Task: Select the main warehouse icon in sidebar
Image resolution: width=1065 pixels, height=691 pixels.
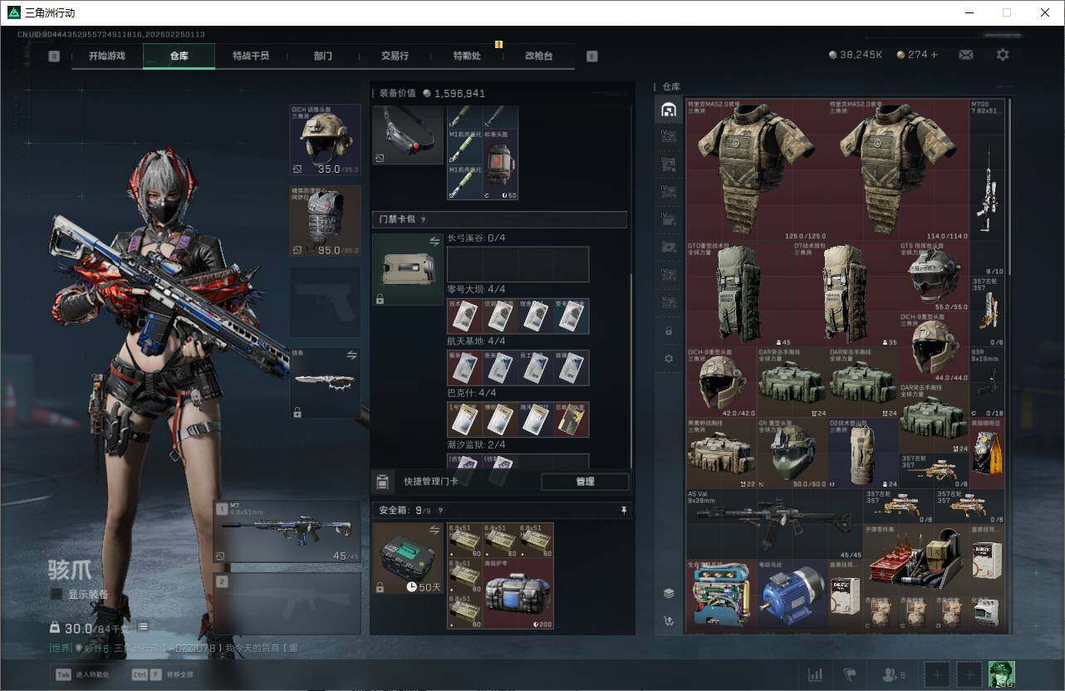Action: point(669,110)
